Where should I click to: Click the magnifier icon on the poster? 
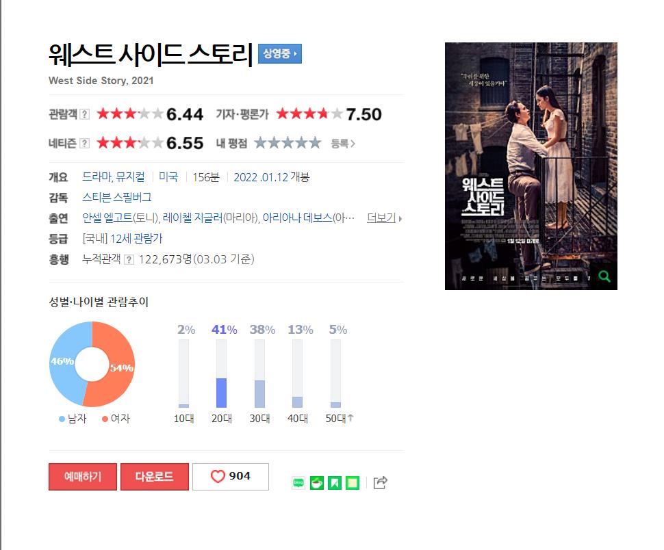(x=604, y=276)
